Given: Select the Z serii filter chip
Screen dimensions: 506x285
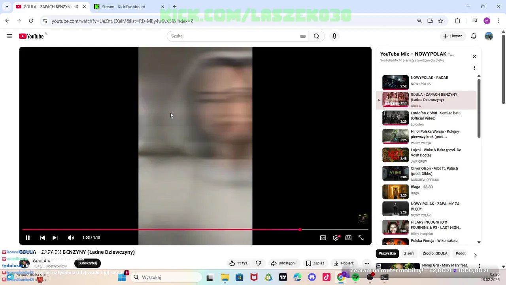Looking at the screenshot, I should point(409,253).
